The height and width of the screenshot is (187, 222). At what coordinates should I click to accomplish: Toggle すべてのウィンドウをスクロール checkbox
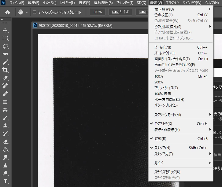tap(35, 12)
